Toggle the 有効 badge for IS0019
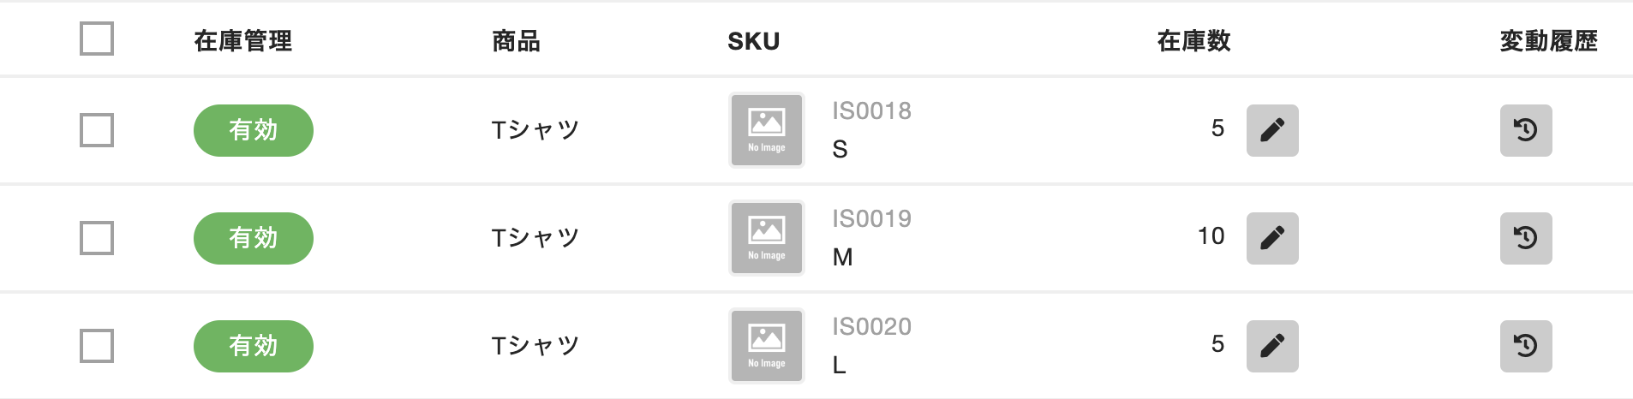The width and height of the screenshot is (1633, 399). [254, 238]
